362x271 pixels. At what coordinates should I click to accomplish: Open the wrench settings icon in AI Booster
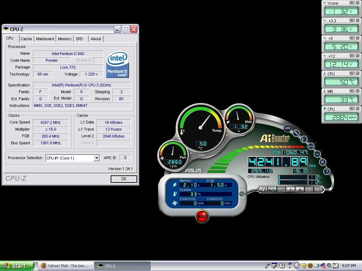click(296, 133)
